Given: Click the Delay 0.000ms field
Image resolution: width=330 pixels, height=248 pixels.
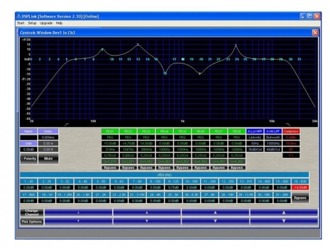Looking at the screenshot, I should [x=48, y=138].
